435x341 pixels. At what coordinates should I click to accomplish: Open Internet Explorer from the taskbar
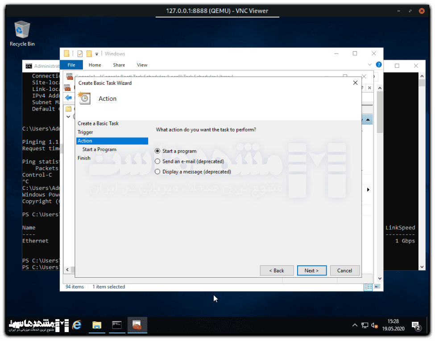(x=77, y=325)
